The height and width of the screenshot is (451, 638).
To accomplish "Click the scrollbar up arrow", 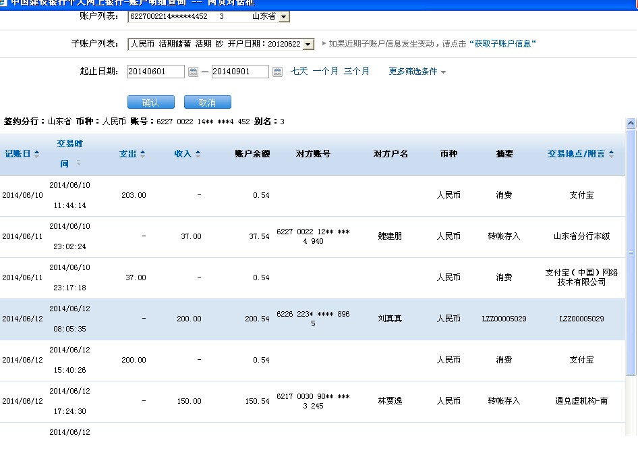I will (631, 123).
